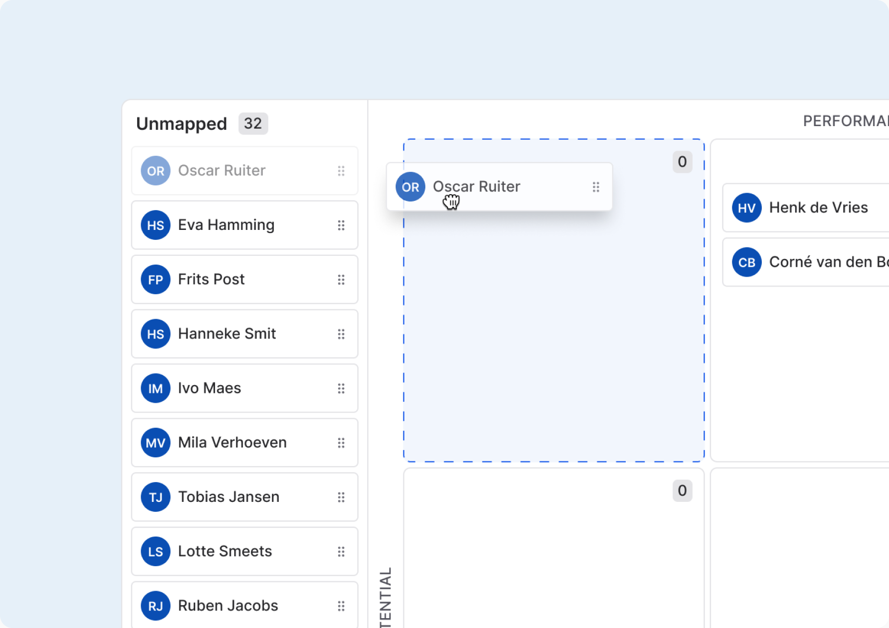Click the FP avatar of Frits Post
This screenshot has width=889, height=628.
pos(156,280)
